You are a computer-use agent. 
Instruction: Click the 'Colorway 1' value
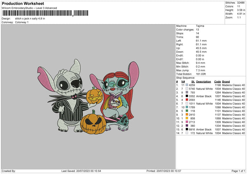click(x=22, y=22)
